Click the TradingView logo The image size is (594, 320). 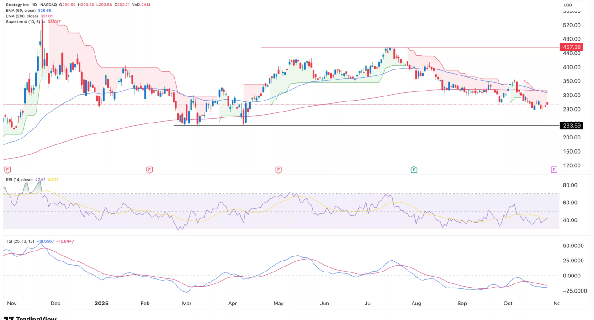(x=31, y=318)
